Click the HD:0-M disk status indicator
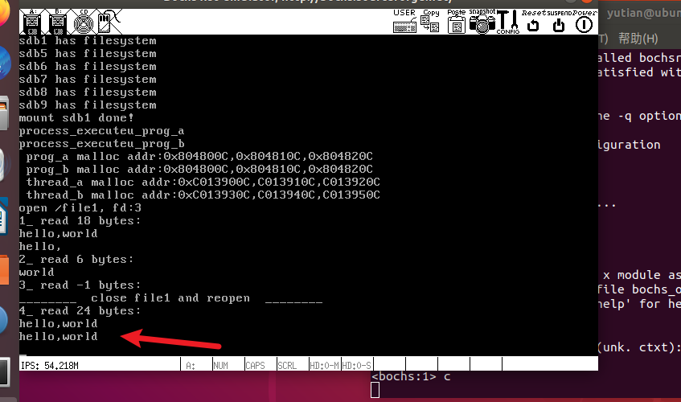Viewport: 681px width, 402px height. (x=323, y=365)
